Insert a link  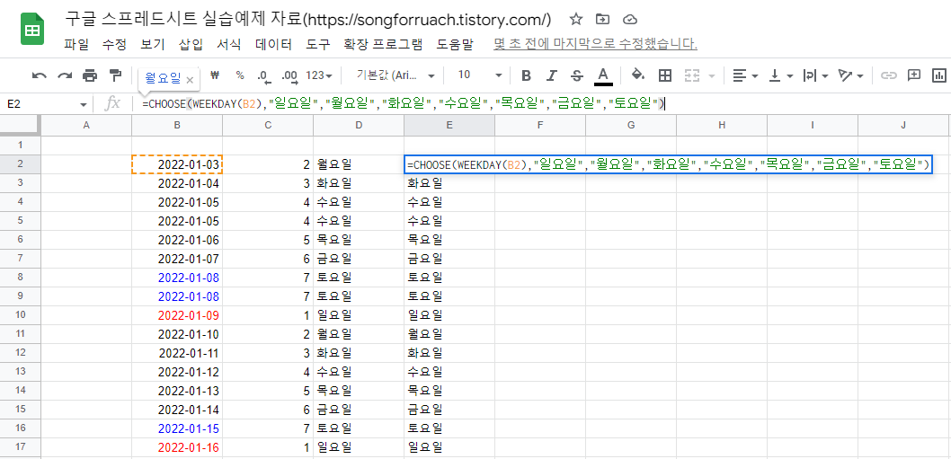889,75
